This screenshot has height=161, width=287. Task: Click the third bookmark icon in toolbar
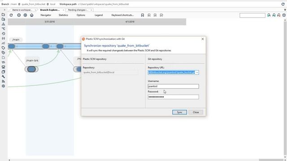[155, 15]
